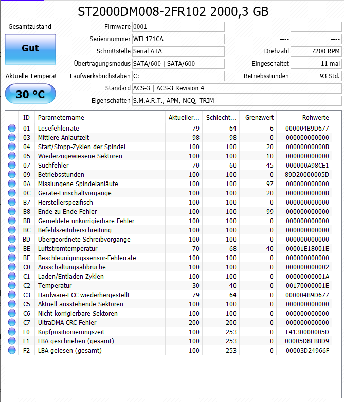Click status icon of Ausschaltungsabbrüche row

coord(12,266)
